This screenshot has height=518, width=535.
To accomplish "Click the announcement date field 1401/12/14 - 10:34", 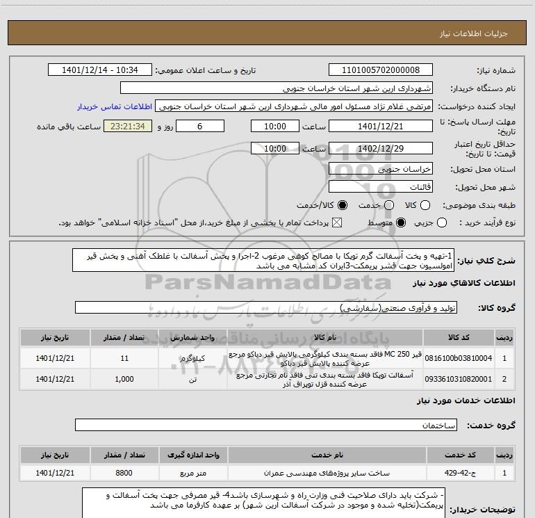I will 100,70.
